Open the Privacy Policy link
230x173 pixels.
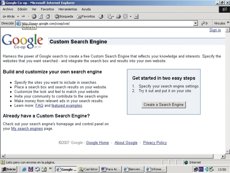[x=155, y=143]
